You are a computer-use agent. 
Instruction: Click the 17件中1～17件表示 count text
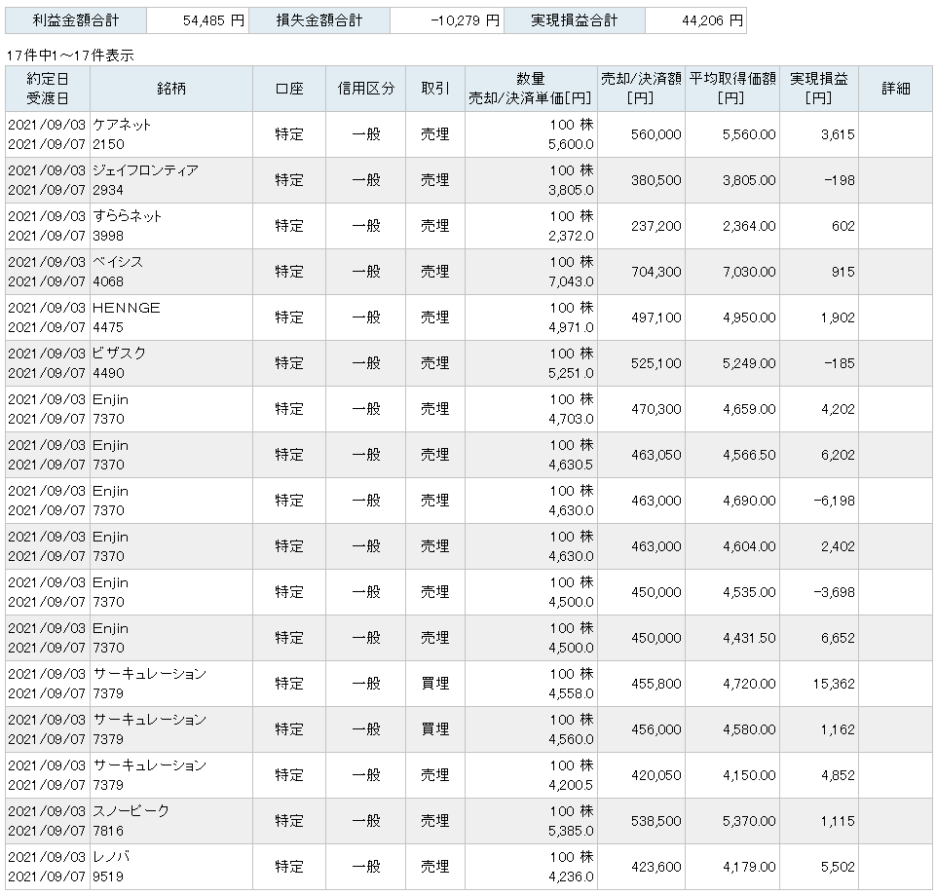click(x=70, y=56)
